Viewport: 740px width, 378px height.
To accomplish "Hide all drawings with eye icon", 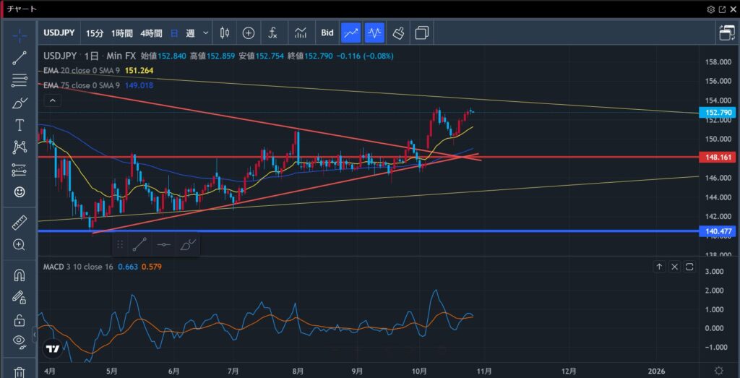I will (x=20, y=341).
